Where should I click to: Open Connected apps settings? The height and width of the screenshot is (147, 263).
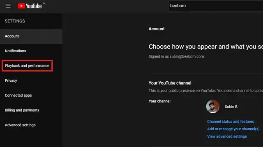[31, 96]
